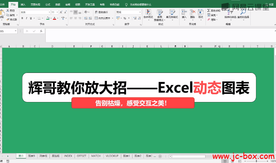
Task: Open the OFFSET sheet tab
Action: [81, 156]
